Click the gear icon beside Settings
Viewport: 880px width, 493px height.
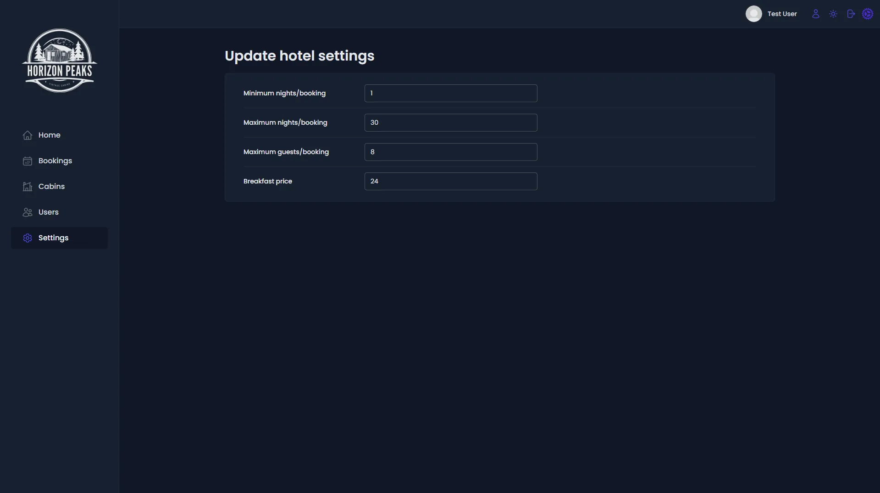pyautogui.click(x=28, y=238)
